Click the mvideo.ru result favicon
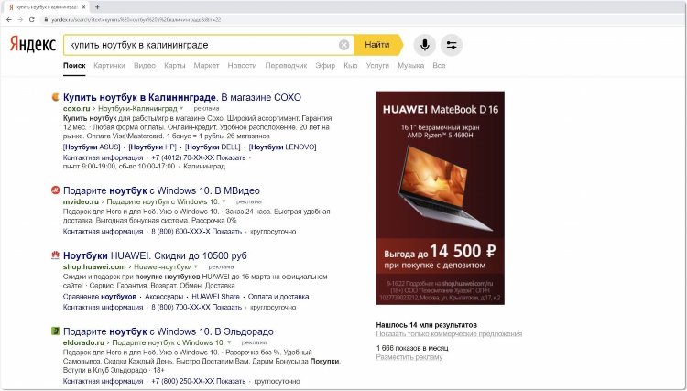Screen dimensions: 687x391 point(56,190)
